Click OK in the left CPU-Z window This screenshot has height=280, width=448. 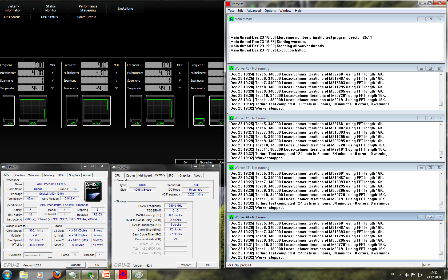pos(97,265)
